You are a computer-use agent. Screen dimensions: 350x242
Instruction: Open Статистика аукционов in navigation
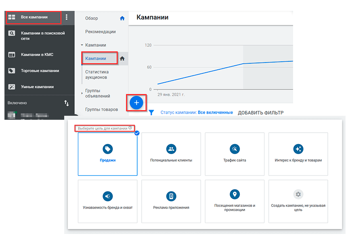(97, 75)
